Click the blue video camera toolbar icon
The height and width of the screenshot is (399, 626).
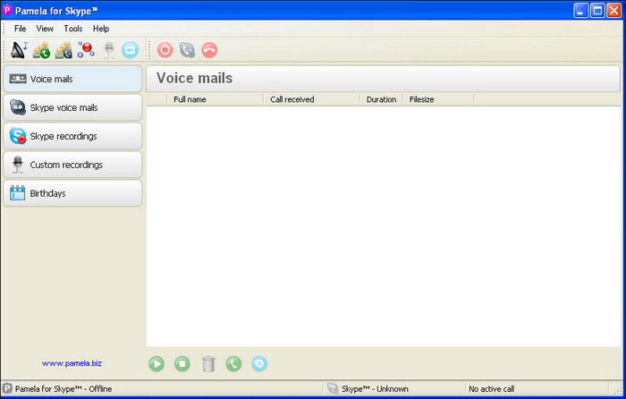point(131,50)
